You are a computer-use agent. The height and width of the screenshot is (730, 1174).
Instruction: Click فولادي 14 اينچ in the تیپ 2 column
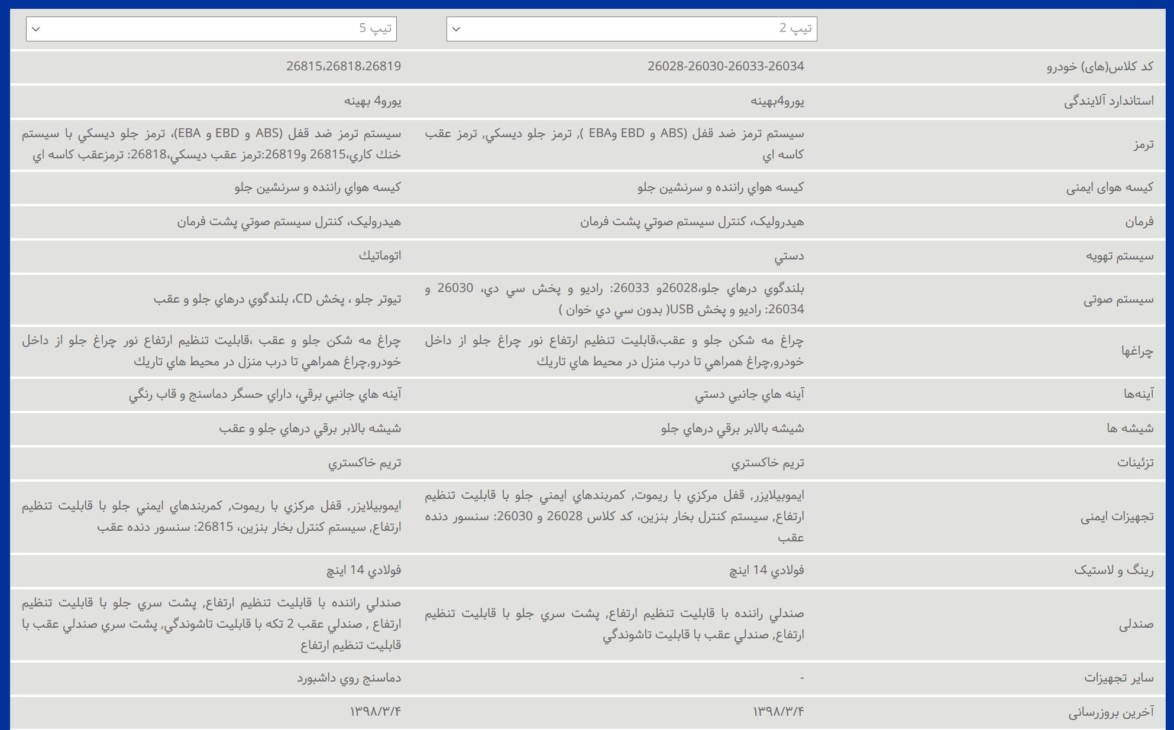[767, 570]
